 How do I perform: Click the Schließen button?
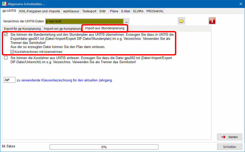(230, 147)
